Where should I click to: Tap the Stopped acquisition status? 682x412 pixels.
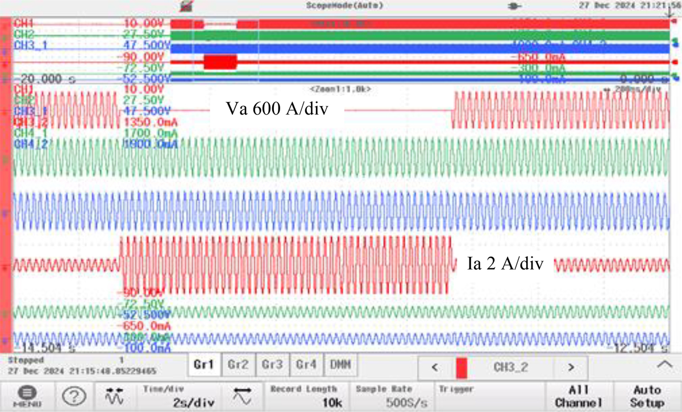click(26, 360)
